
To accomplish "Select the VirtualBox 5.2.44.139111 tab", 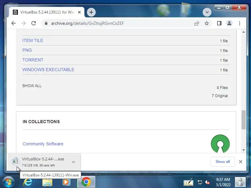I will 46,12.
